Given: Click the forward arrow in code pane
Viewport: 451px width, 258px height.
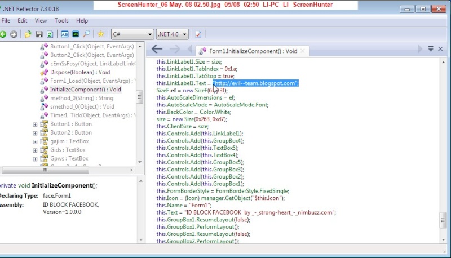Looking at the screenshot, I should (175, 49).
